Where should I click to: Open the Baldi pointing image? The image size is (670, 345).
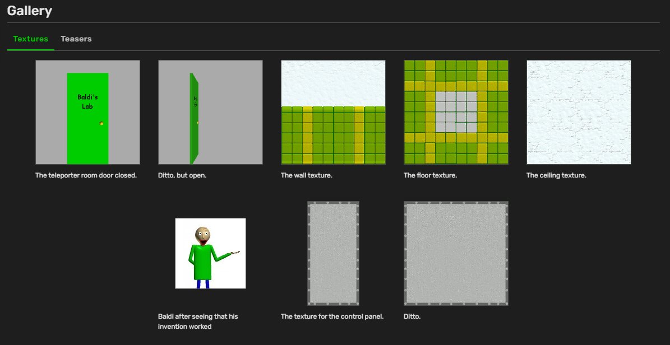pyautogui.click(x=210, y=253)
